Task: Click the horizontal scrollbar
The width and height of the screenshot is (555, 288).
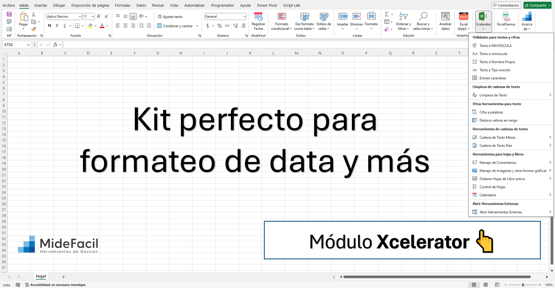Action: pyautogui.click(x=437, y=277)
